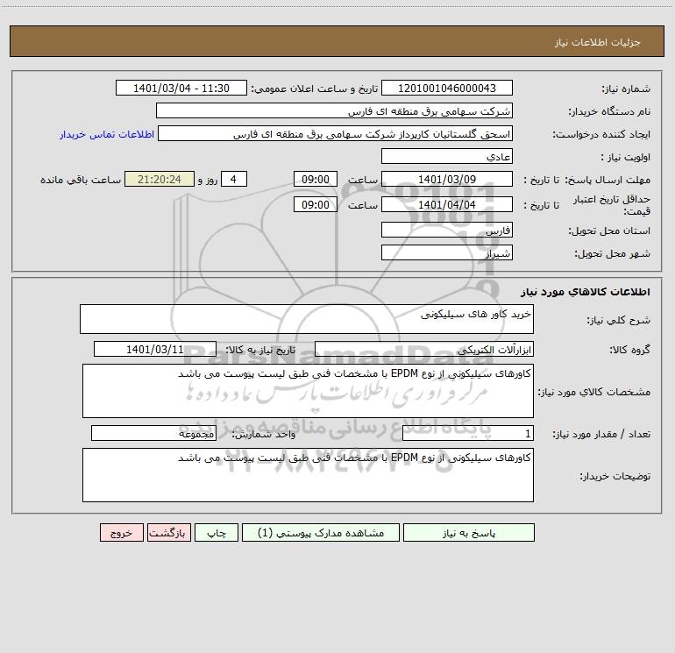
Task: Click remaining time counter 21:20:24
Action: 160,179
